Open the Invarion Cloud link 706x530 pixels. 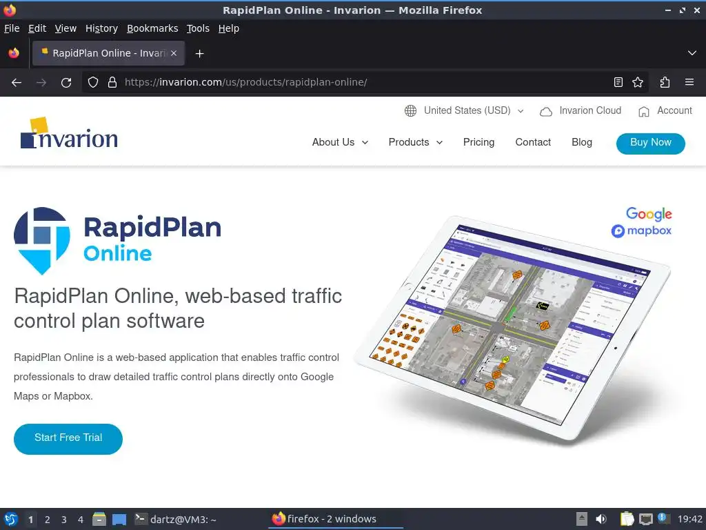pyautogui.click(x=590, y=111)
